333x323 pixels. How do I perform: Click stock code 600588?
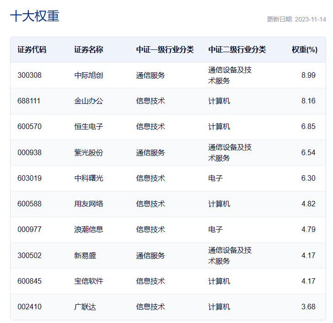pyautogui.click(x=30, y=204)
